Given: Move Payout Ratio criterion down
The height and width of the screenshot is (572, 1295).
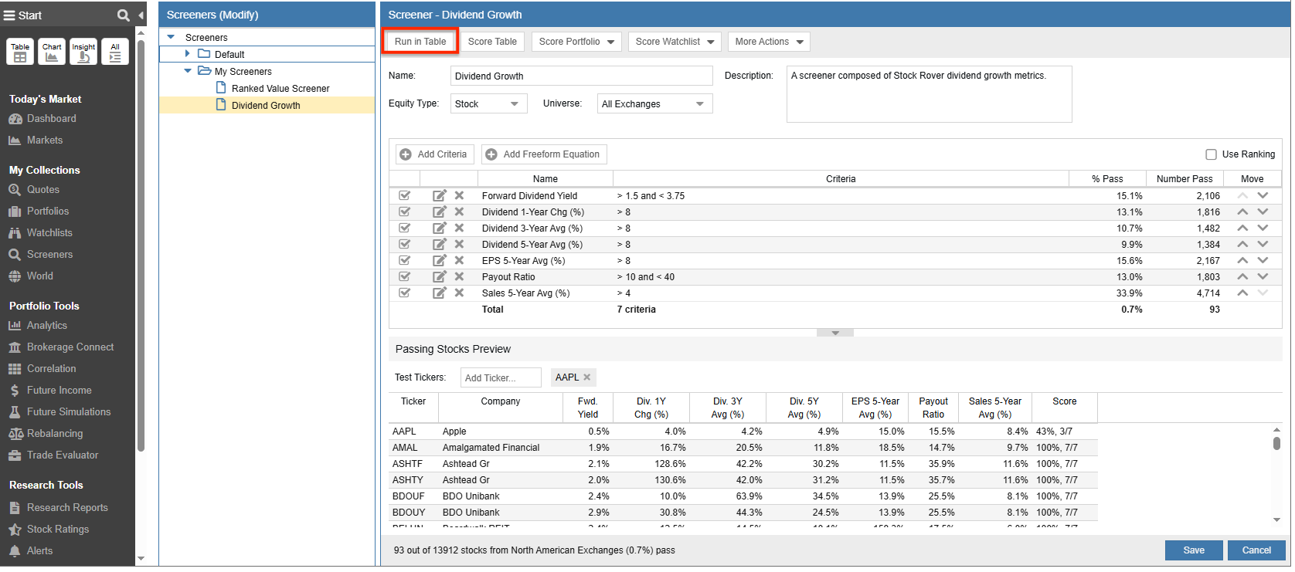Looking at the screenshot, I should (1263, 276).
